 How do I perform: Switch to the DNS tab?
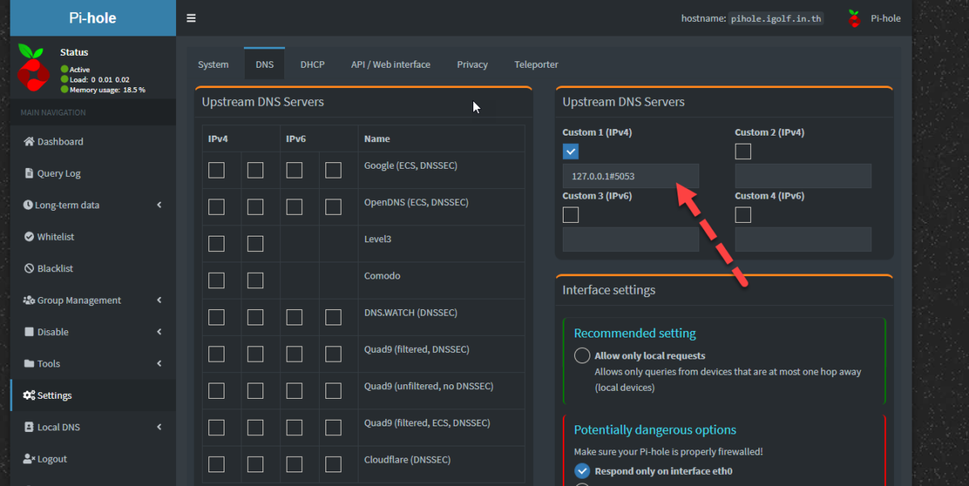[x=265, y=65]
